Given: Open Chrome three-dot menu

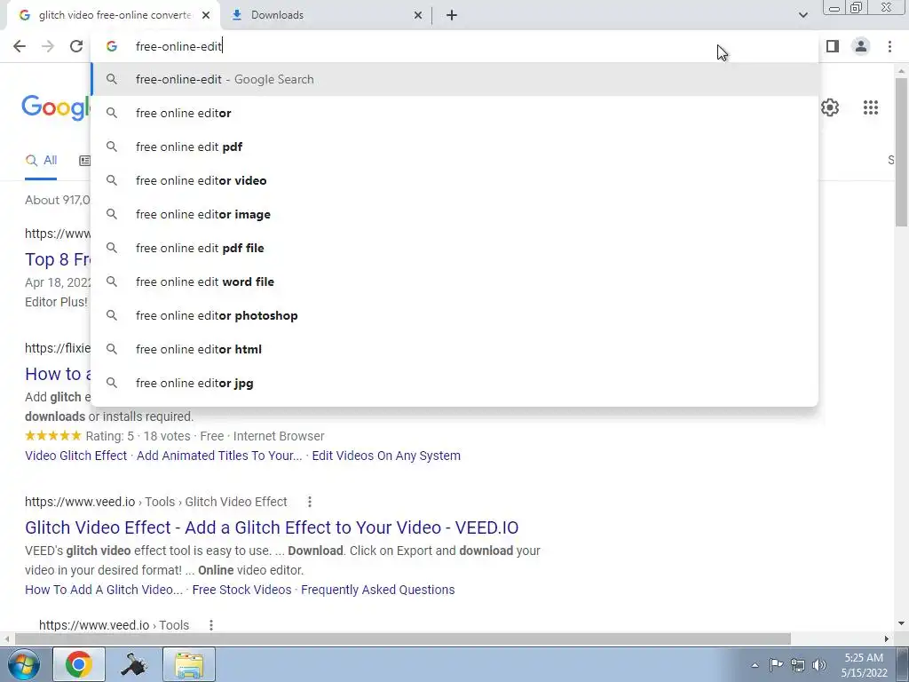Looking at the screenshot, I should pyautogui.click(x=889, y=46).
